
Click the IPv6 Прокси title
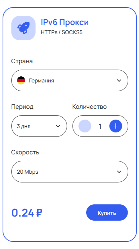[x=65, y=22]
